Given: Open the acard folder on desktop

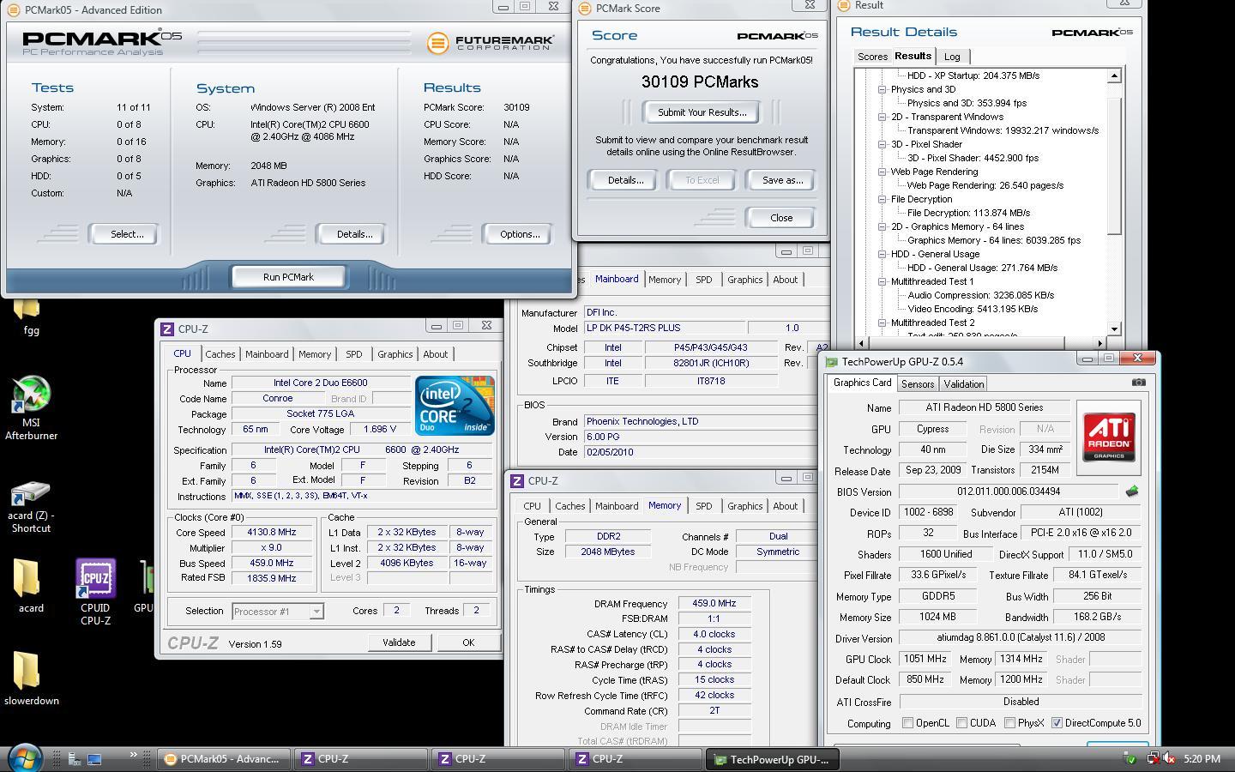Looking at the screenshot, I should pyautogui.click(x=31, y=587).
